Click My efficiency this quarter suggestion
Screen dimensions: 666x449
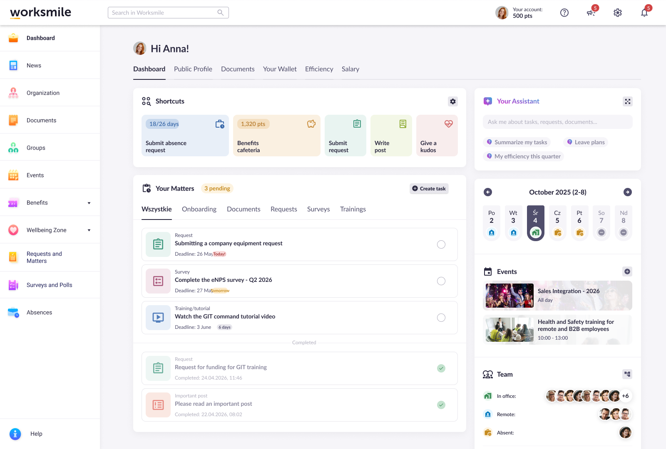click(523, 156)
